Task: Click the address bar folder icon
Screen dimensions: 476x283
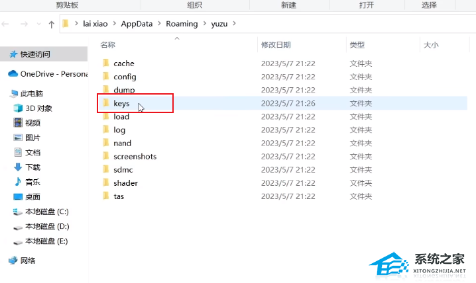Action: point(66,24)
